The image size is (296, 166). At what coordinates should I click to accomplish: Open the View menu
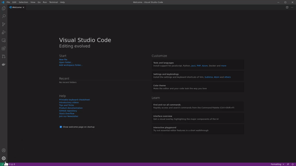pos(33,2)
